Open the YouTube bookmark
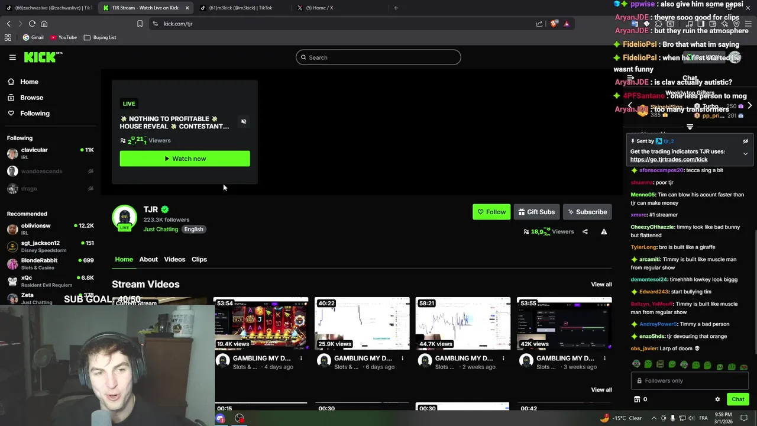This screenshot has width=757, height=426. click(63, 37)
